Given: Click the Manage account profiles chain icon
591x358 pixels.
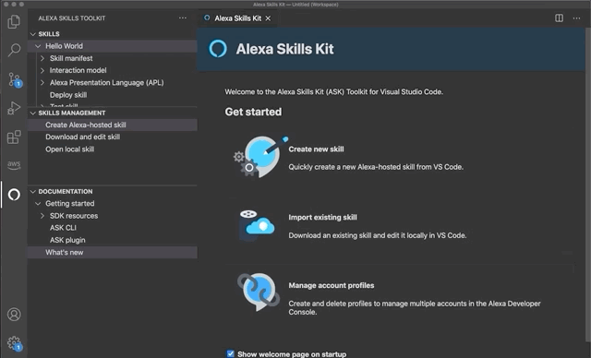Looking at the screenshot, I should pos(259,292).
